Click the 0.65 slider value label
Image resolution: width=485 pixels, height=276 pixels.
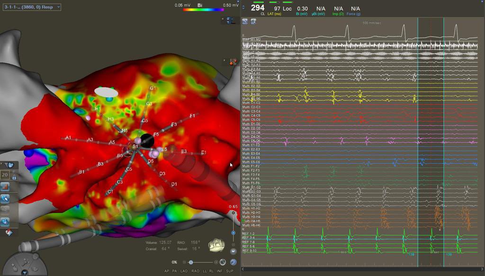[x=233, y=207]
